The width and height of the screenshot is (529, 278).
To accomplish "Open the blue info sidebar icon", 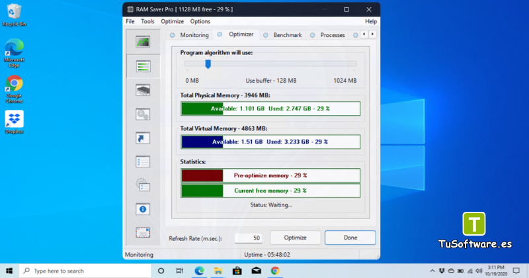I will [x=143, y=209].
